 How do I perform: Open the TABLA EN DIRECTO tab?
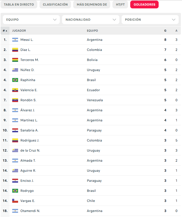[19, 4]
